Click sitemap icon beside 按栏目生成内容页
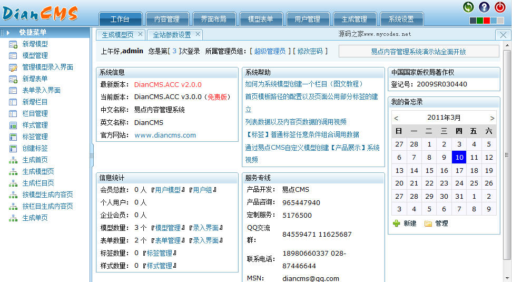The image size is (512, 282). pos(13,207)
